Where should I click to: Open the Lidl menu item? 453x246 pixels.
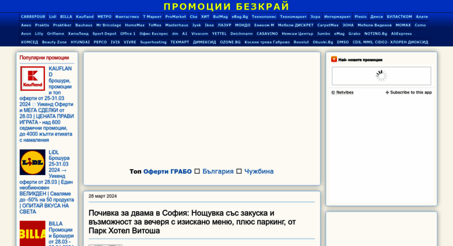52,17
